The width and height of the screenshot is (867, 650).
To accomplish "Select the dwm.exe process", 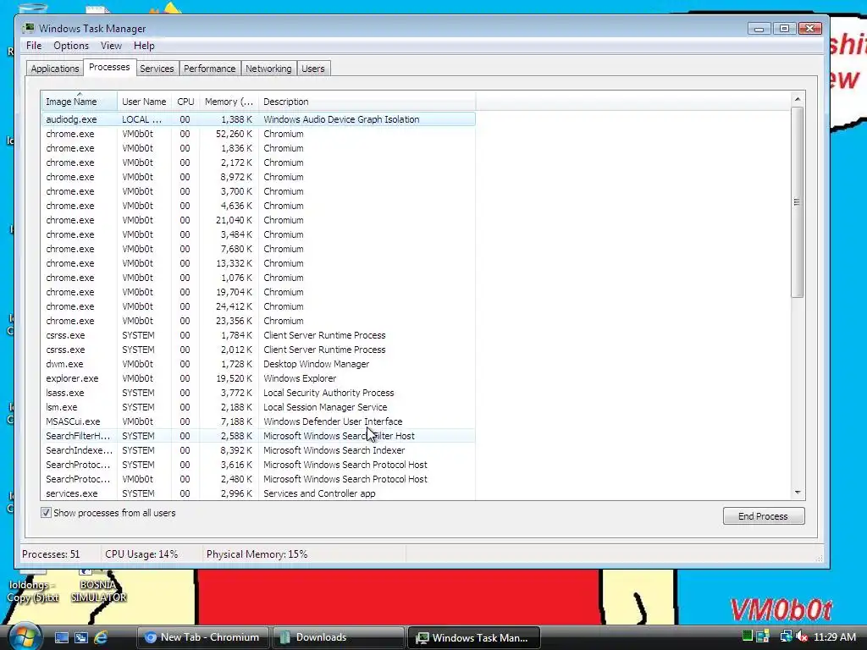I will point(258,364).
